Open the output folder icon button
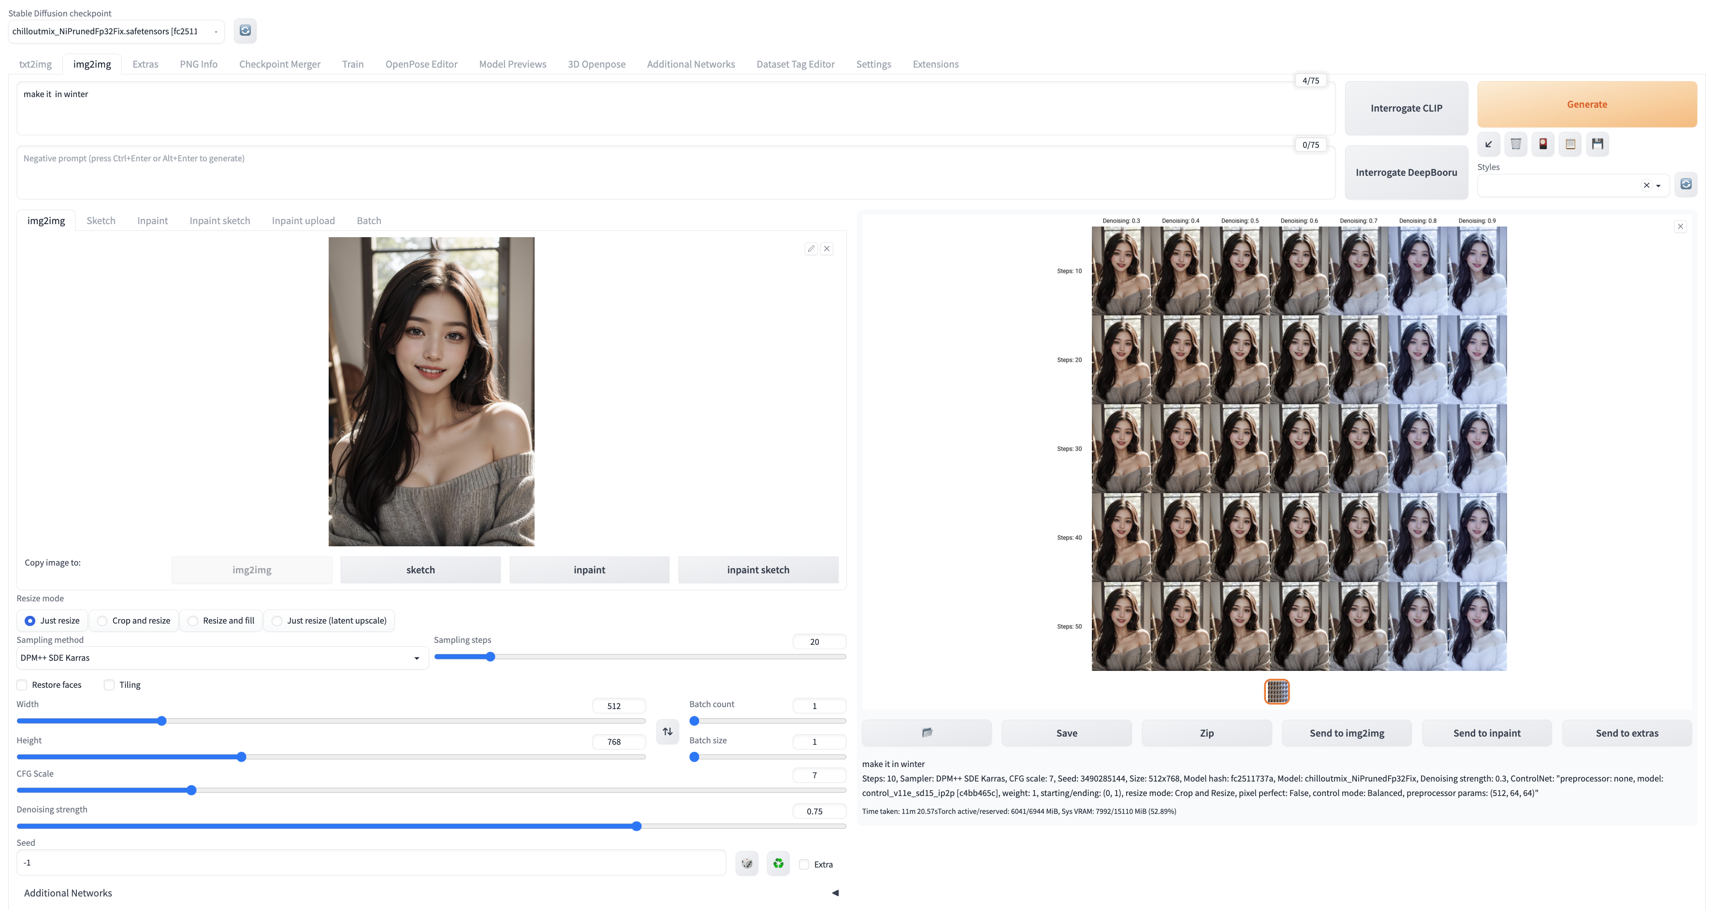Image resolution: width=1712 pixels, height=910 pixels. click(x=927, y=733)
